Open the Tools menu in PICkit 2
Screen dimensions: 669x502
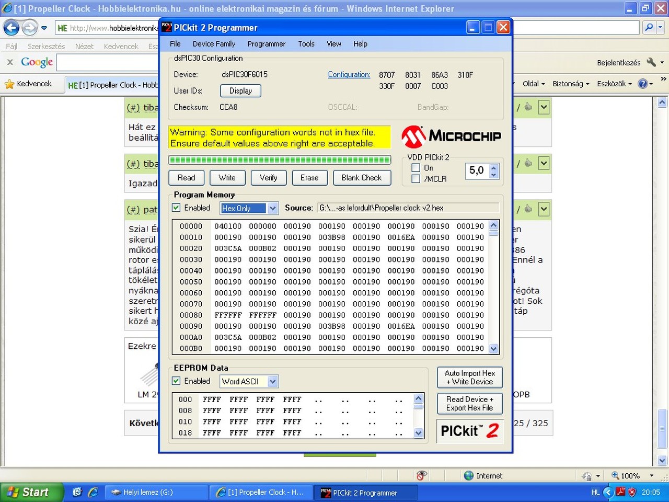[306, 44]
